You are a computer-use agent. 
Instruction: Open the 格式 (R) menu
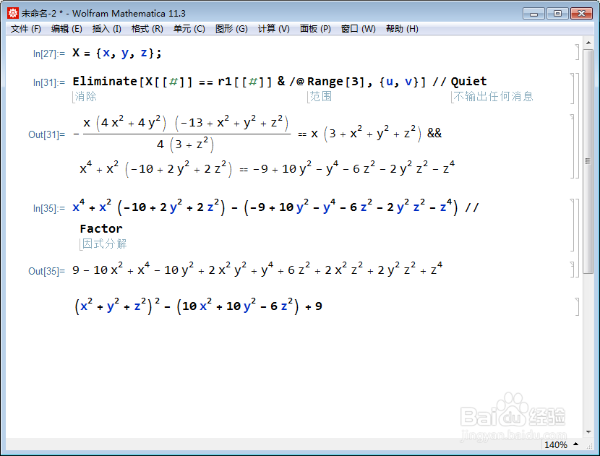click(x=147, y=29)
